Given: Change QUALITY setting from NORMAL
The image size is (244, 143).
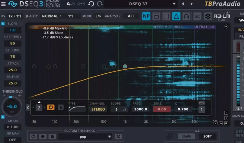Looking at the screenshot, I should click(50, 16).
